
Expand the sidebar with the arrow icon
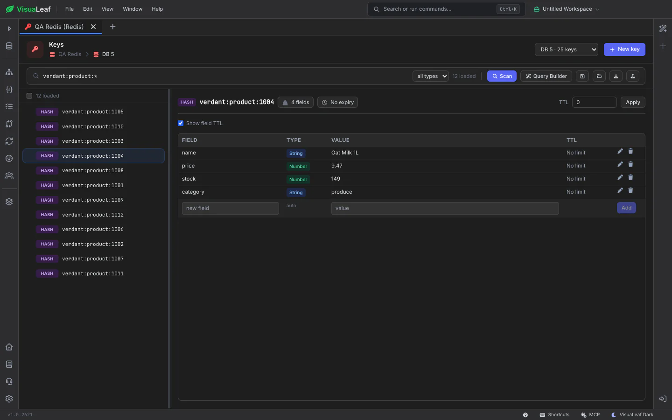[9, 28]
